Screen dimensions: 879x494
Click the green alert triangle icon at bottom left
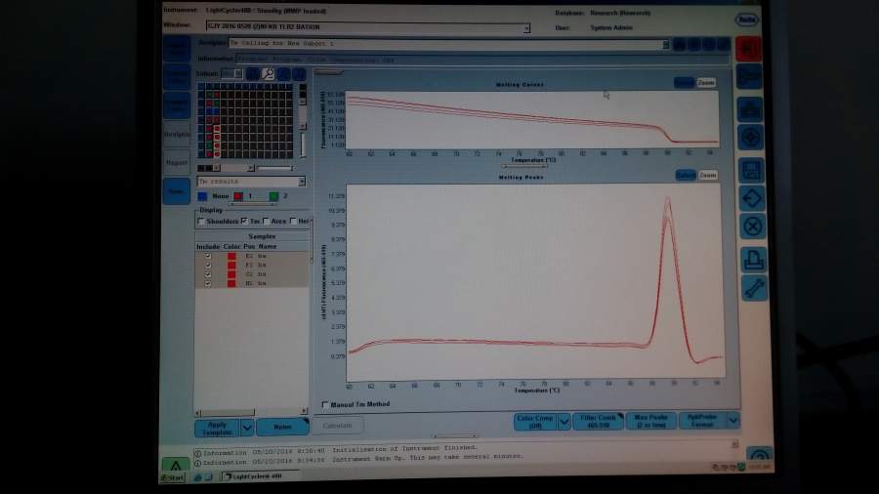pyautogui.click(x=176, y=465)
